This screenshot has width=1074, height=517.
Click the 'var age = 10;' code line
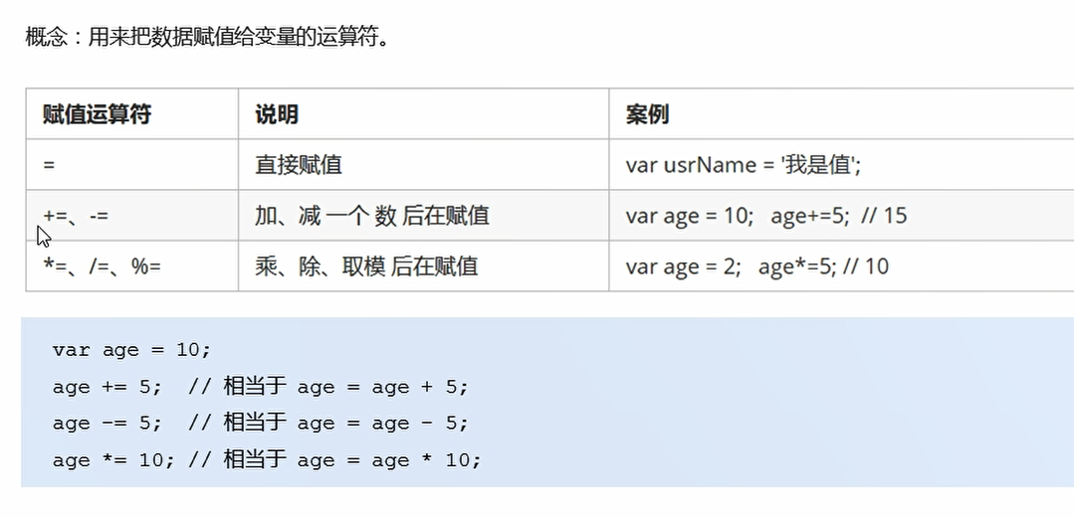(131, 350)
